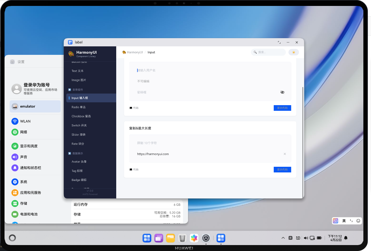Click the circular home button on the taskbar
371x251 pixels.
12,238
